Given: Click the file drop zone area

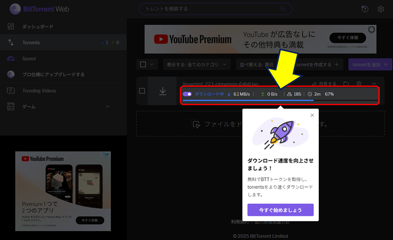Looking at the screenshot, I should [x=260, y=124].
